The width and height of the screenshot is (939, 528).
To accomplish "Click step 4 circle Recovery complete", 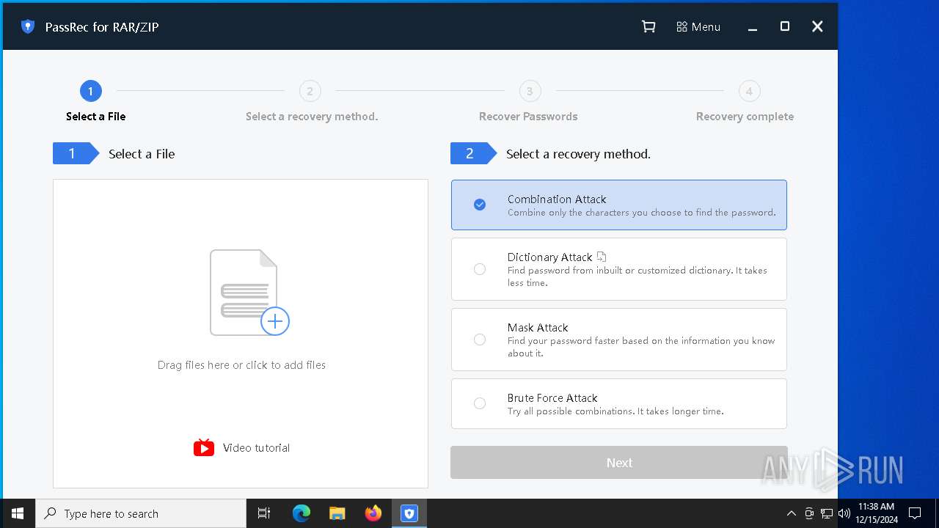I will [749, 91].
